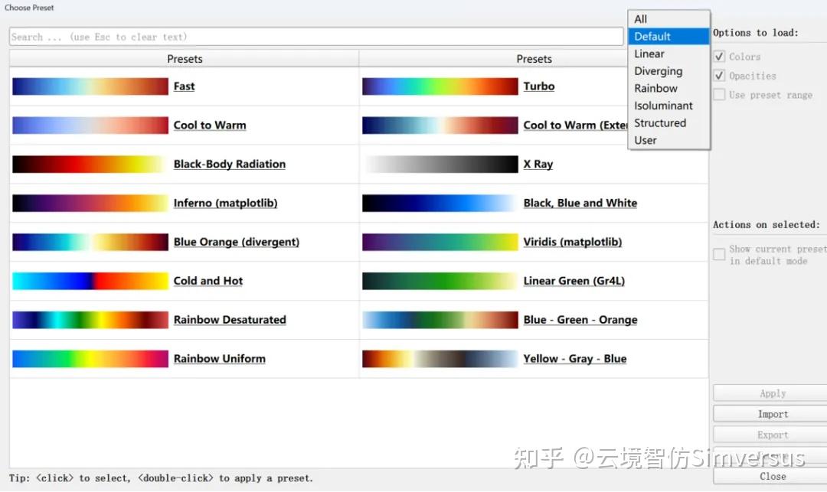Click the Import button
This screenshot has height=492, width=827.
click(772, 414)
